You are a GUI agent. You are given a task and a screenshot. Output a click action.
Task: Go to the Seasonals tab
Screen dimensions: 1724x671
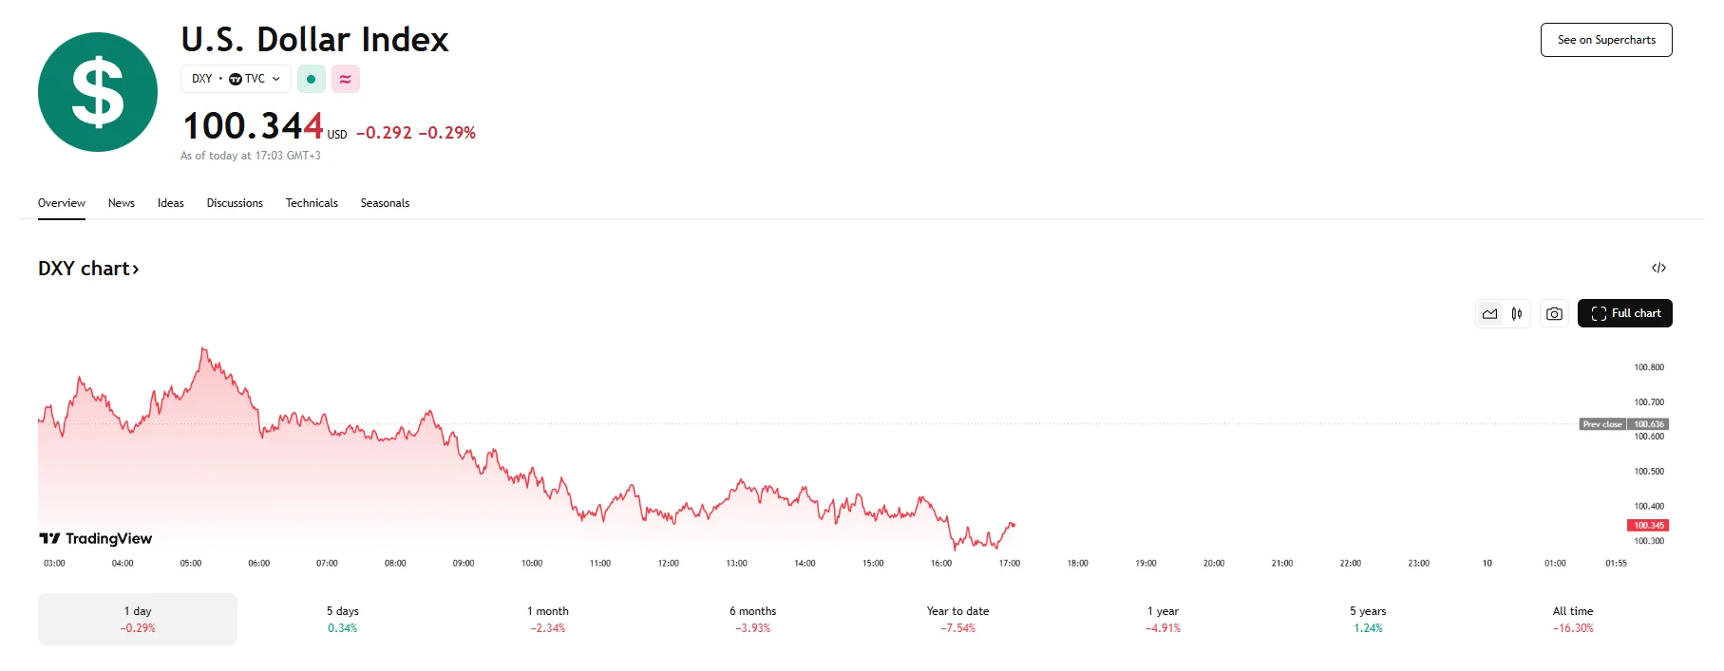coord(385,203)
